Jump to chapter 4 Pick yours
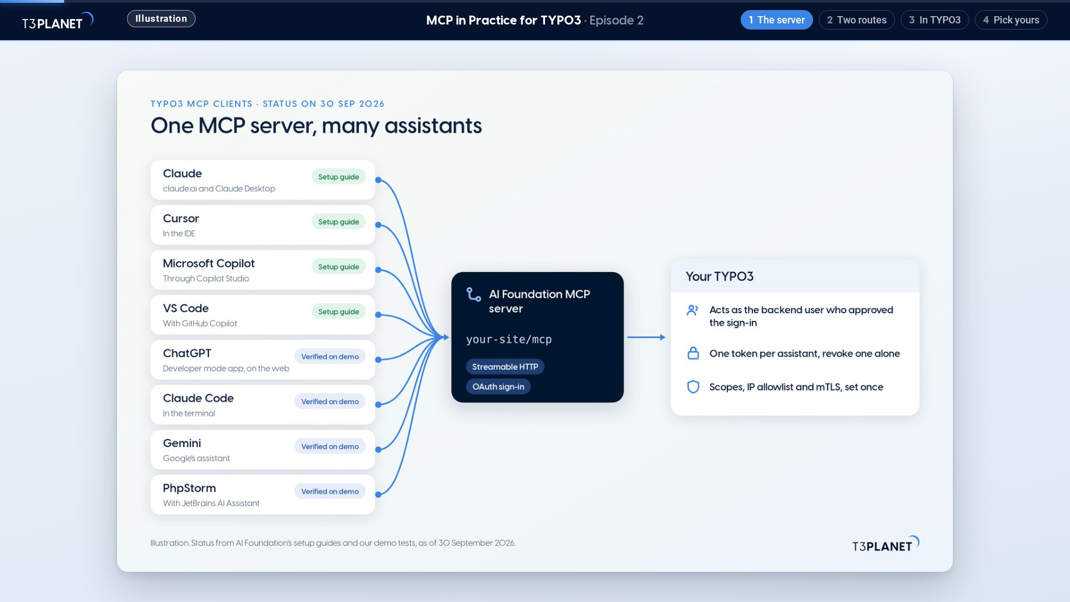The width and height of the screenshot is (1070, 602). click(x=1011, y=20)
